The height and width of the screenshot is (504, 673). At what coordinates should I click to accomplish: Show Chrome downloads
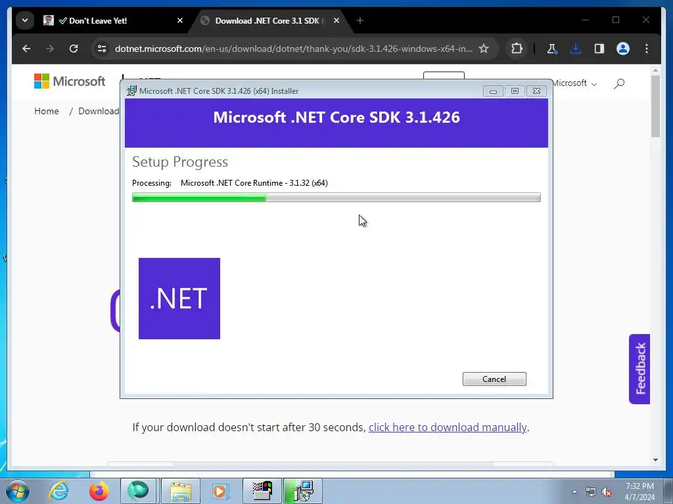click(576, 49)
